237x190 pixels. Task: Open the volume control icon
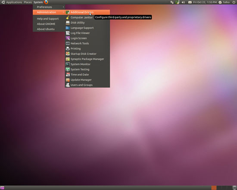pos(183,2)
